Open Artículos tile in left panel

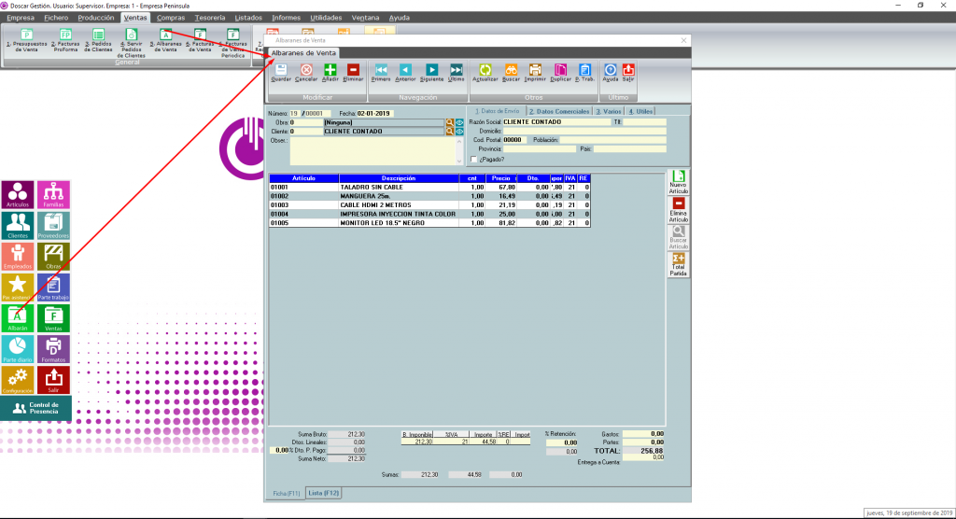click(x=18, y=195)
